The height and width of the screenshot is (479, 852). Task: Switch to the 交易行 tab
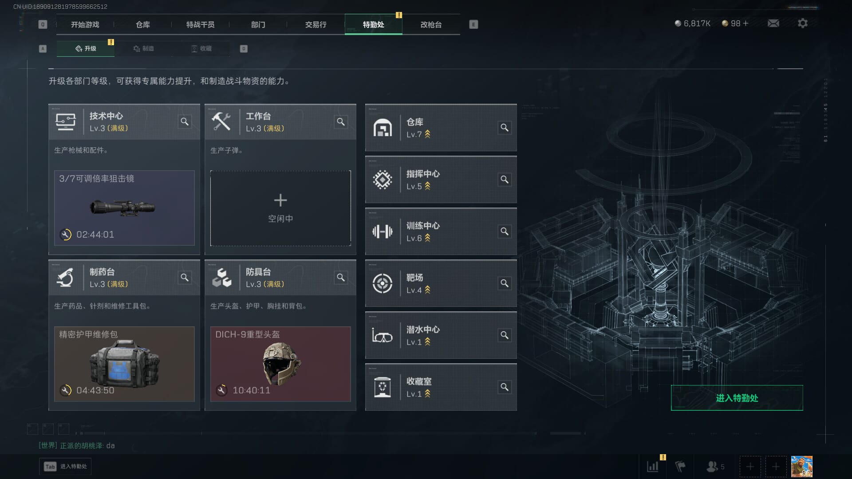[316, 24]
